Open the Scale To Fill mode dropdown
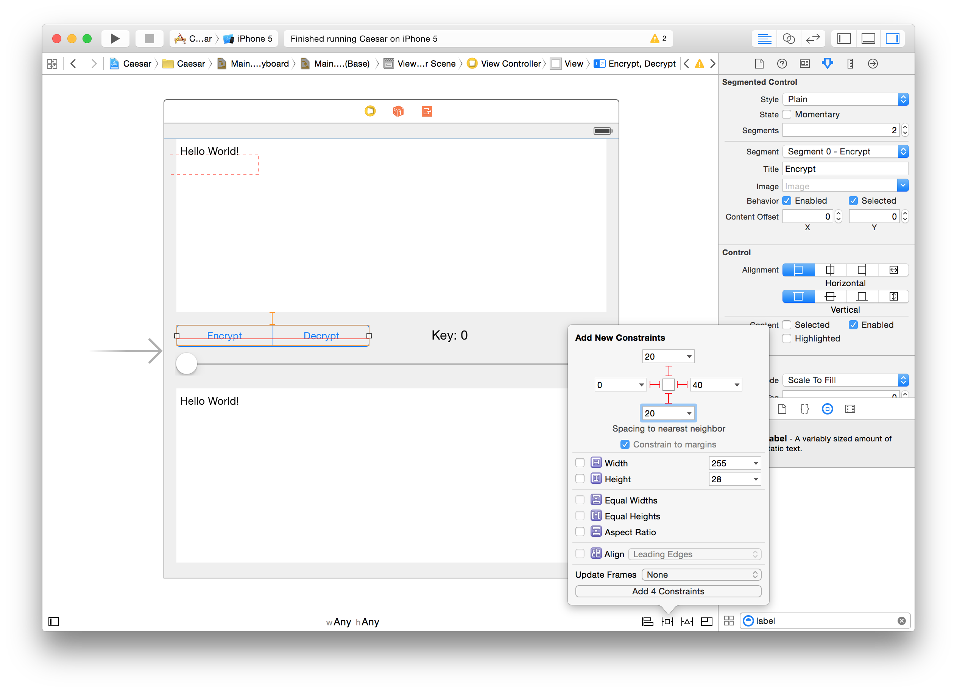This screenshot has height=692, width=957. [846, 380]
